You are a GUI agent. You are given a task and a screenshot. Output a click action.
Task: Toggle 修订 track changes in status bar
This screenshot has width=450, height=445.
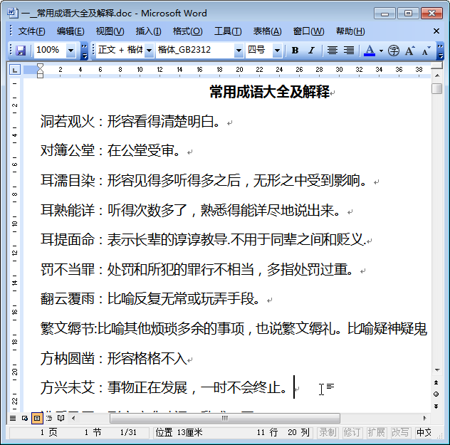pos(352,432)
